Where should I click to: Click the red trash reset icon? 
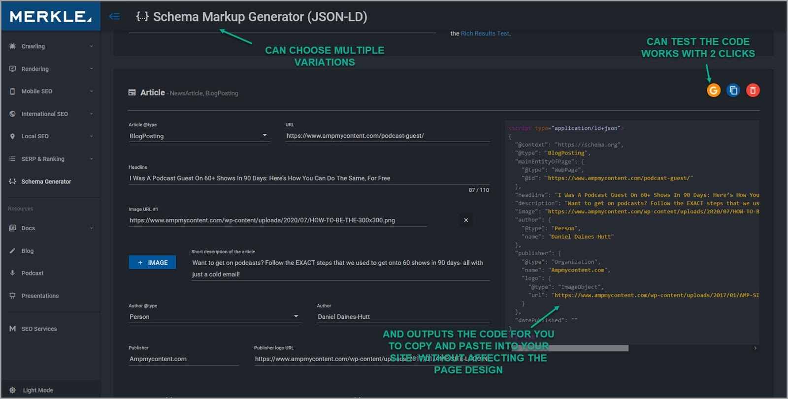[x=753, y=91]
